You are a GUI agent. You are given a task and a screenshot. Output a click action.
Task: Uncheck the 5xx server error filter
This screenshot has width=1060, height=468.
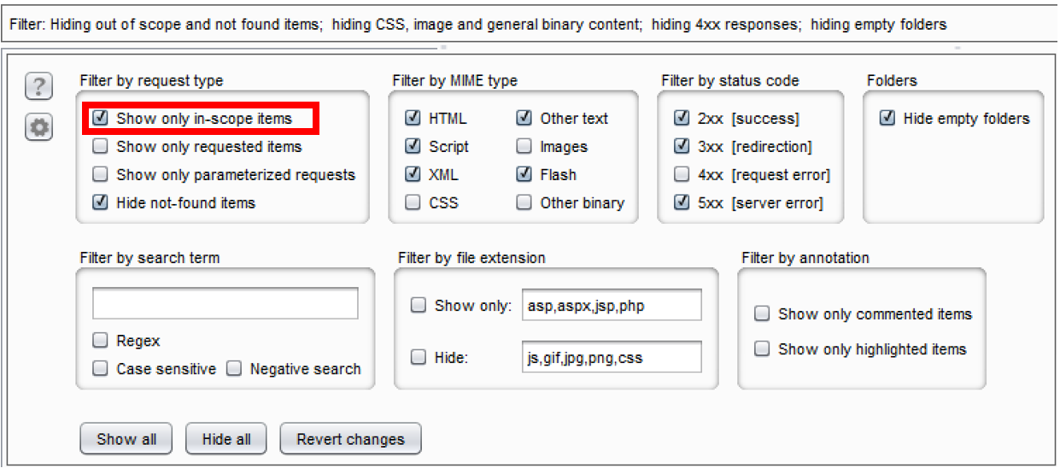682,203
